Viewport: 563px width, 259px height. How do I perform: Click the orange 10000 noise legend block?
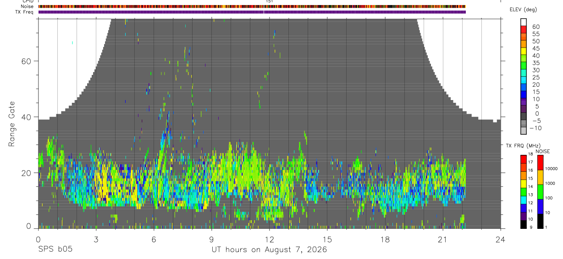point(540,177)
